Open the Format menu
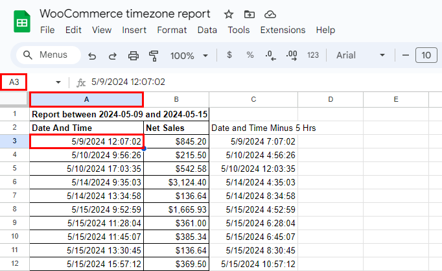 click(172, 30)
